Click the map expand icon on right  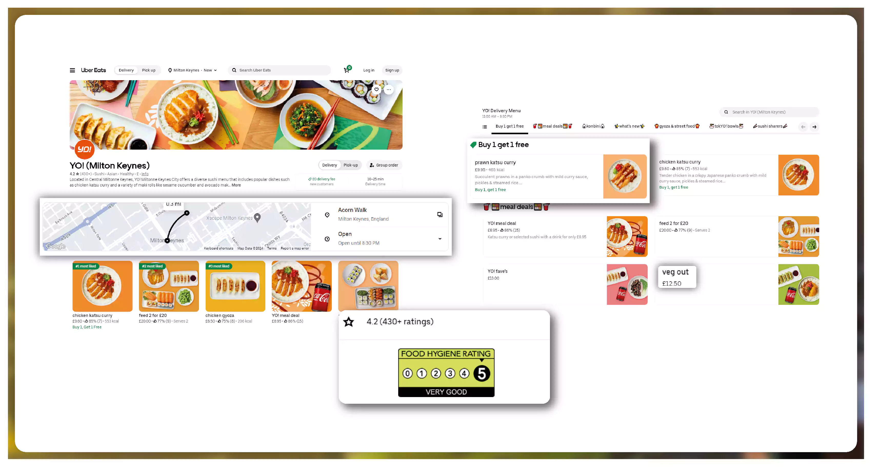[x=440, y=214]
